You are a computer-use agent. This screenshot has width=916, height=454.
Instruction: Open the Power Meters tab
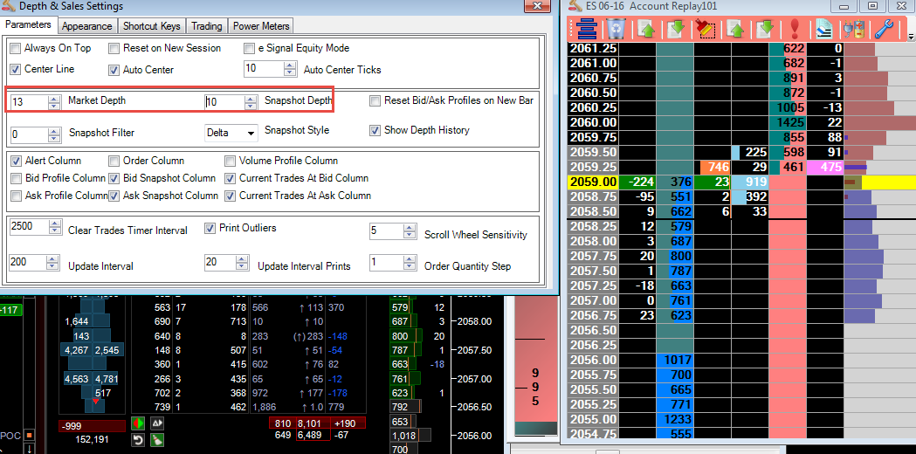(x=260, y=26)
